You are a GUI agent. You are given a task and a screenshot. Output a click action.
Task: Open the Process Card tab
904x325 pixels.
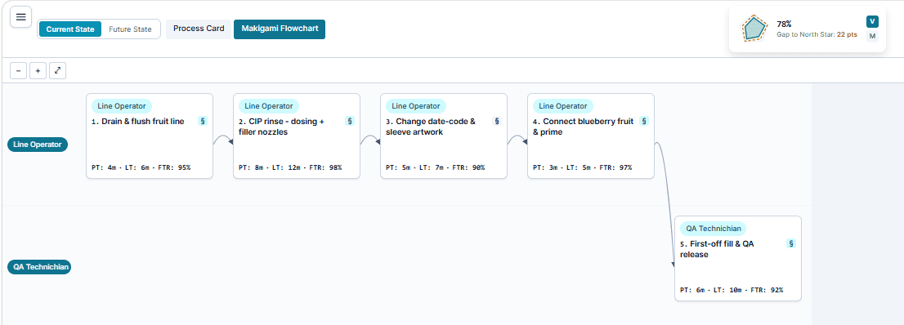click(199, 29)
